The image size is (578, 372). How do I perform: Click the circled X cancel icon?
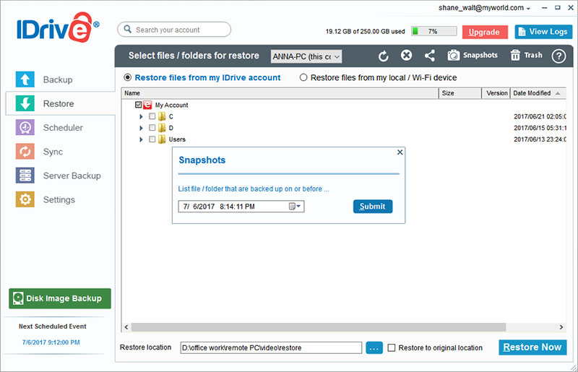[406, 56]
